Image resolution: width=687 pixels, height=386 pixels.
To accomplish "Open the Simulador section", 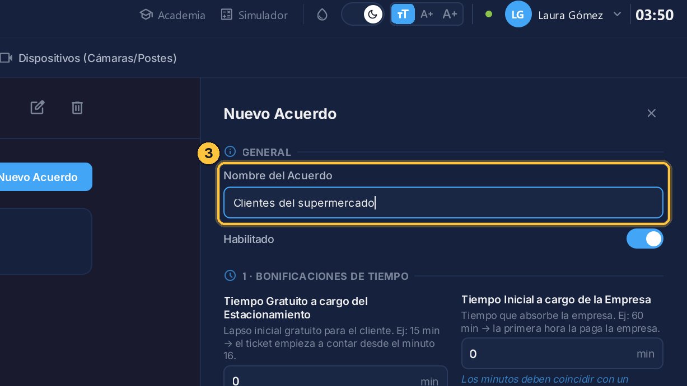I will 254,15.
